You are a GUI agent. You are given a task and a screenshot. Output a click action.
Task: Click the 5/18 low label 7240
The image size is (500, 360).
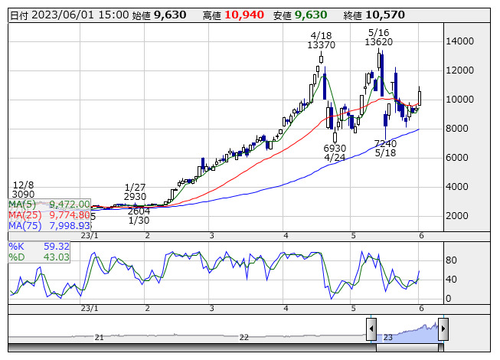[x=385, y=143]
